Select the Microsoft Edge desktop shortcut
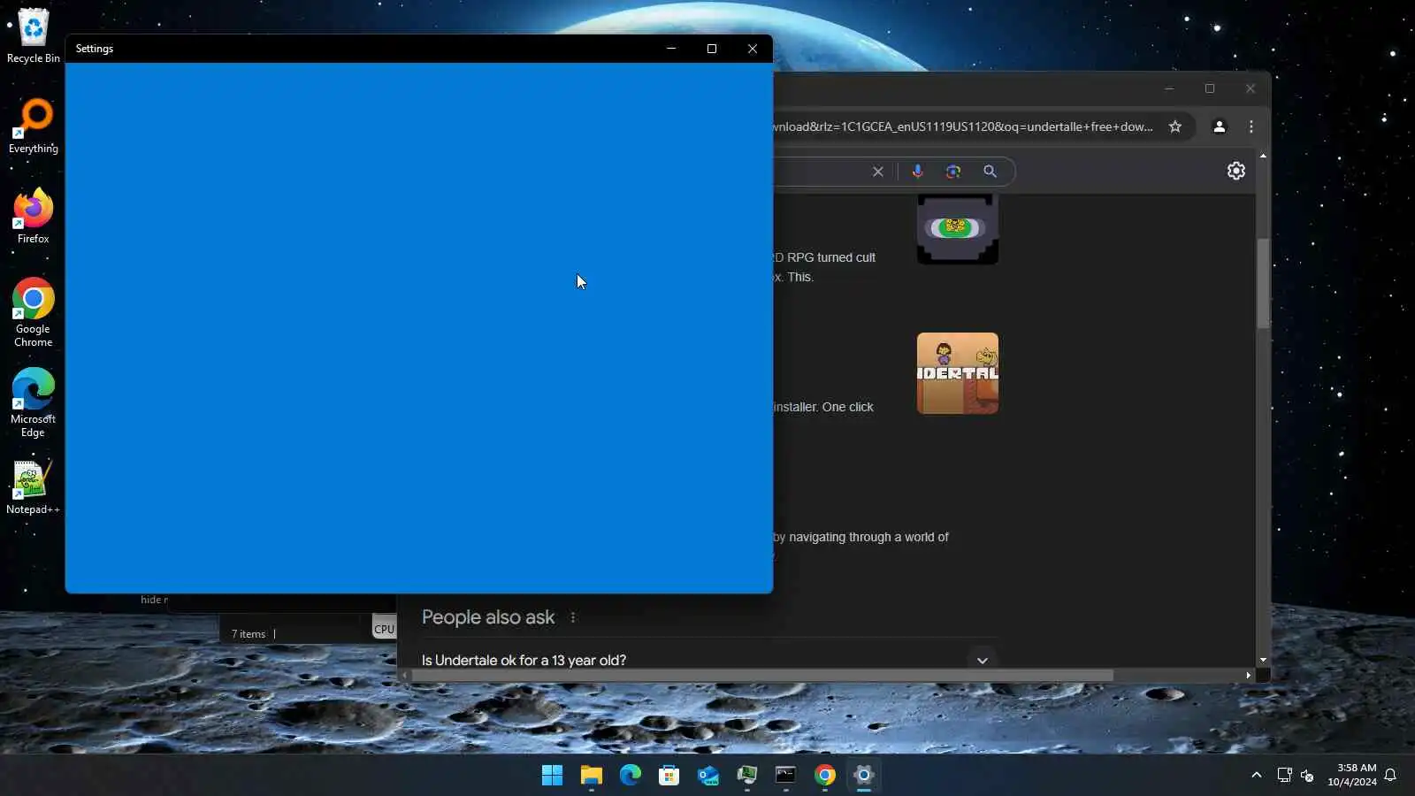The width and height of the screenshot is (1415, 796). [x=34, y=403]
